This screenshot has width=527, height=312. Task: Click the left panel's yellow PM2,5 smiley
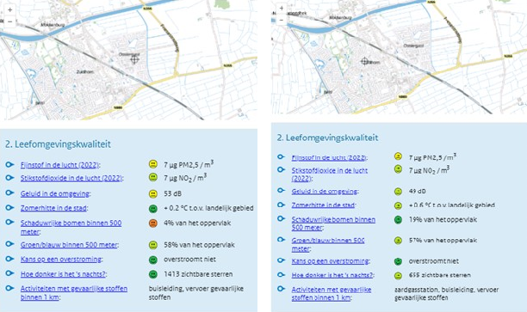(x=153, y=164)
